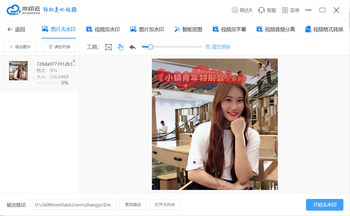This screenshot has width=350, height=216.
Task: Click the output path input field
Action: pyautogui.click(x=73, y=205)
